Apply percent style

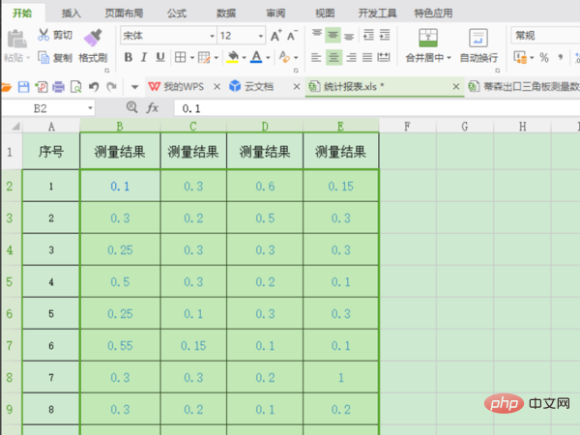(543, 57)
